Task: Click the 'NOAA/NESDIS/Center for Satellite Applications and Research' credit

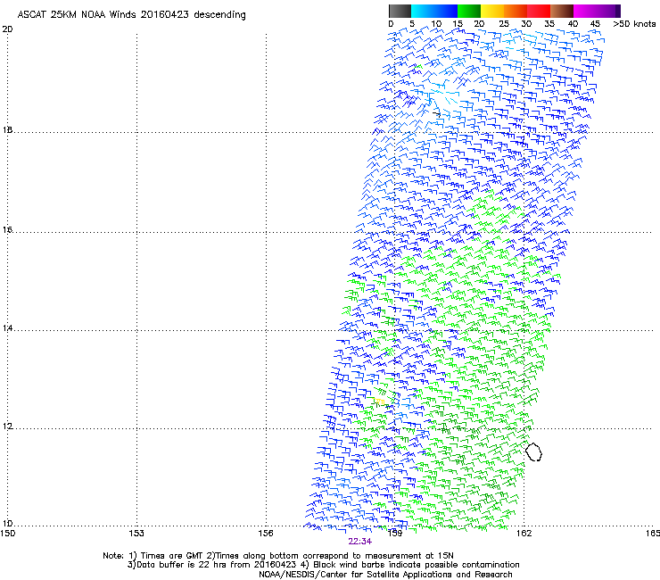Action: [385, 575]
